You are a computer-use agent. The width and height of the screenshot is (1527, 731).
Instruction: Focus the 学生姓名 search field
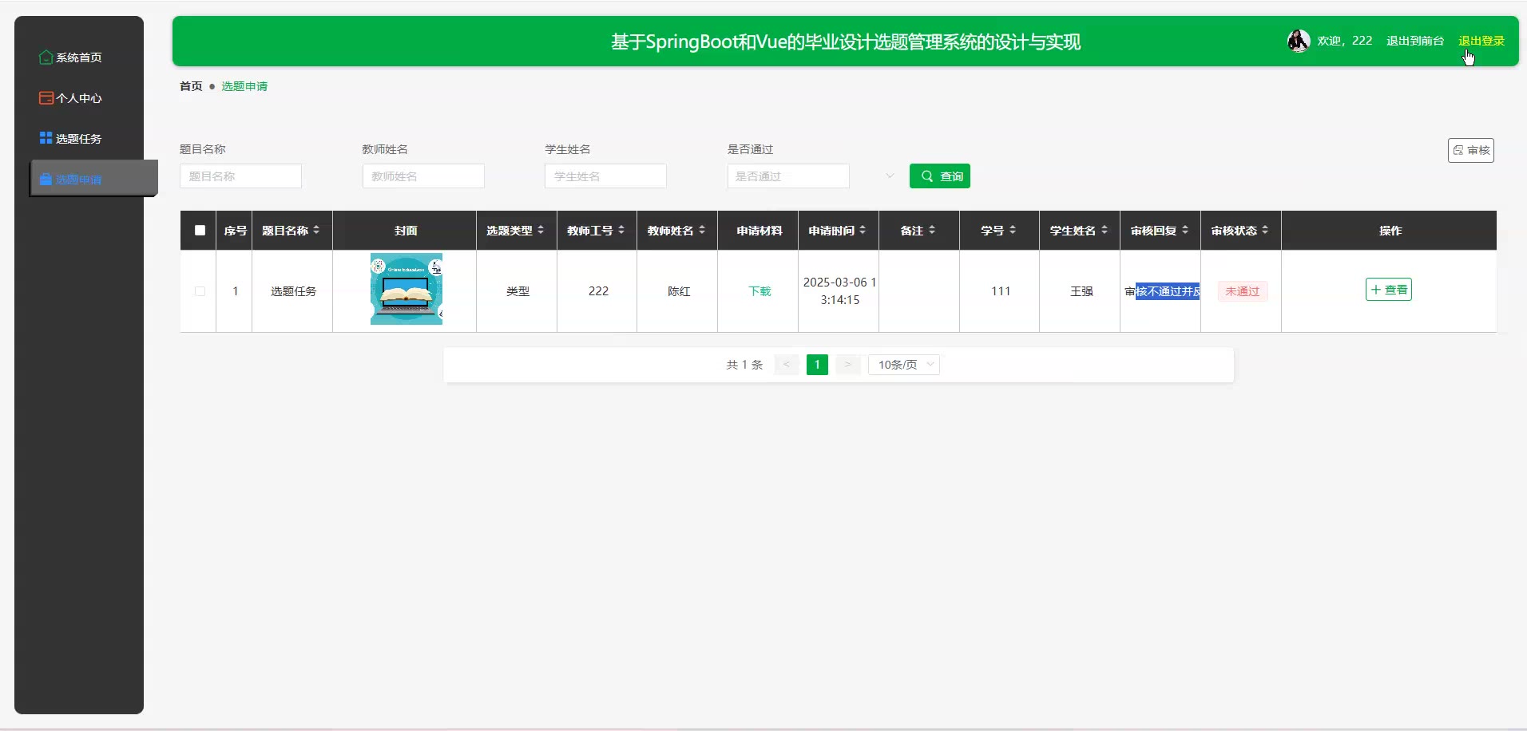[605, 176]
